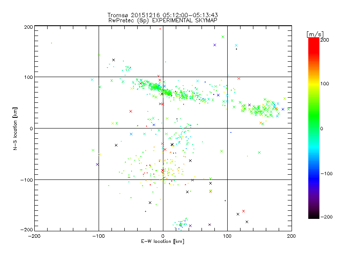Click the plot title 'Tromsø 20151216 05:12:00-05:13:43'
343x257 pixels.
coord(162,15)
